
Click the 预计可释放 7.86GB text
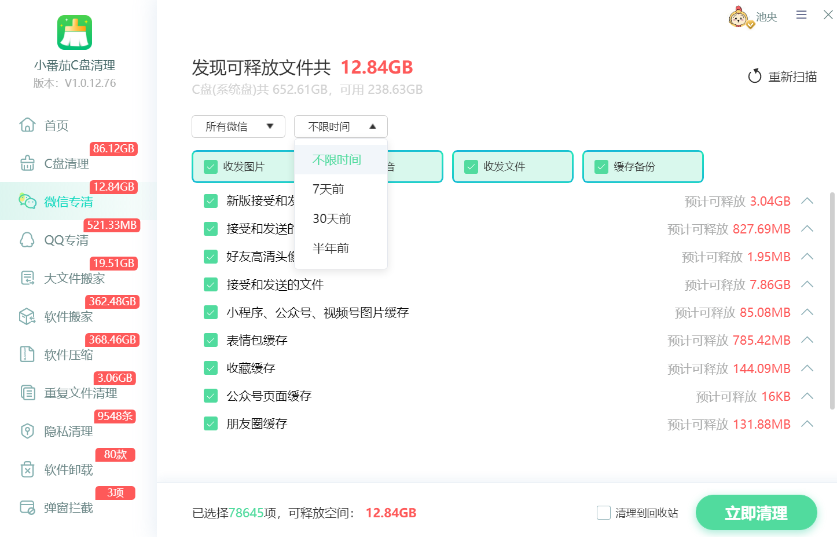737,285
